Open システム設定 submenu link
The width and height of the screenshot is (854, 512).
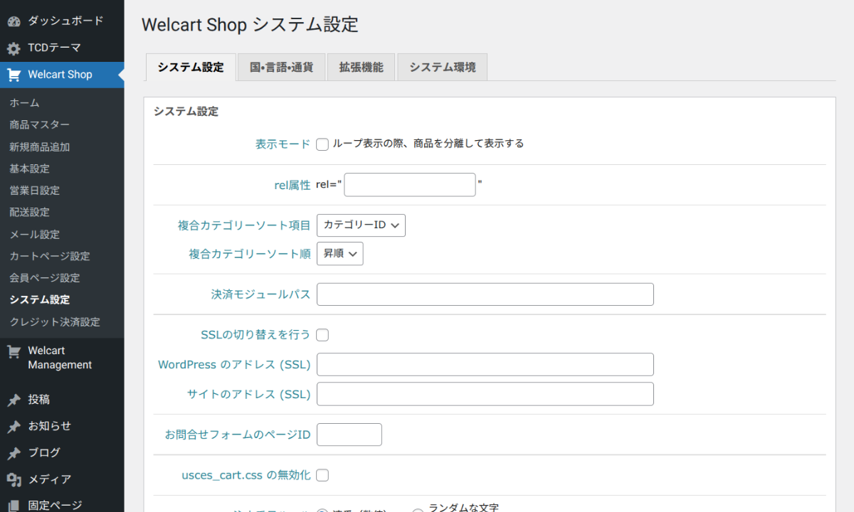click(x=39, y=300)
